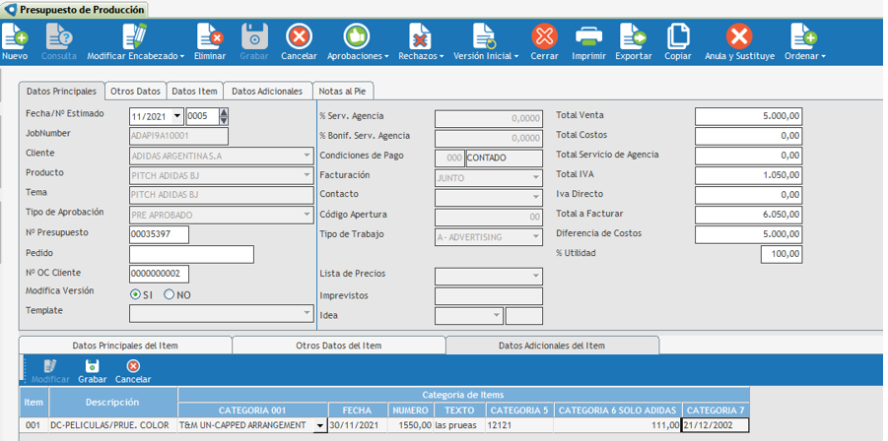
Task: Click the Cerrar icon
Action: point(544,36)
